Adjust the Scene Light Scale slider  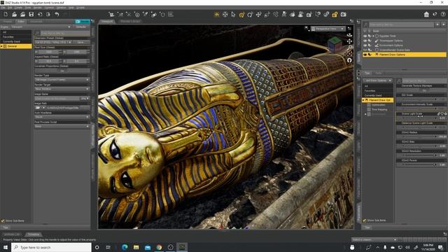click(420, 118)
